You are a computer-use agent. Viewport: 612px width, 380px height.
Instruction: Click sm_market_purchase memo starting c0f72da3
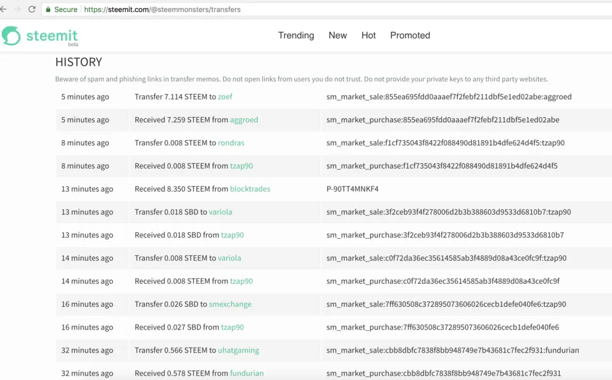443,281
